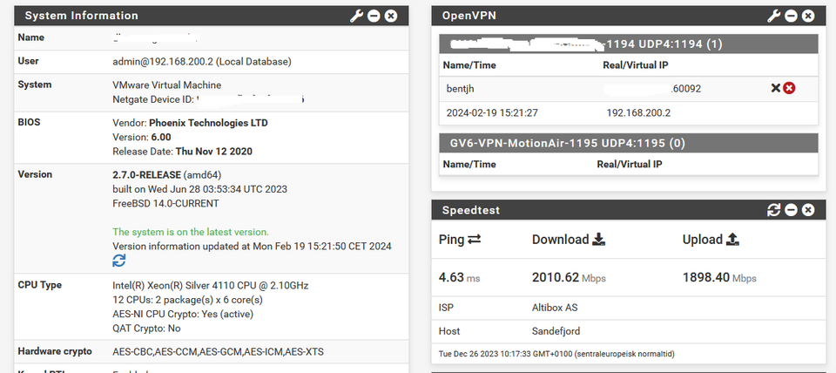
Task: Select upload value 1898.40 Mbps
Action: [x=719, y=277]
